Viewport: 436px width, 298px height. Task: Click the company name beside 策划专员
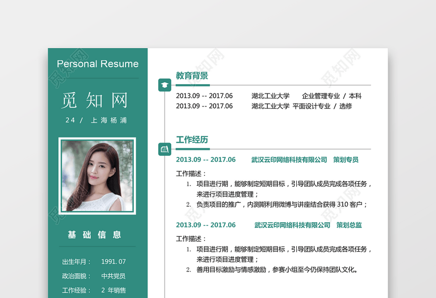click(x=289, y=160)
